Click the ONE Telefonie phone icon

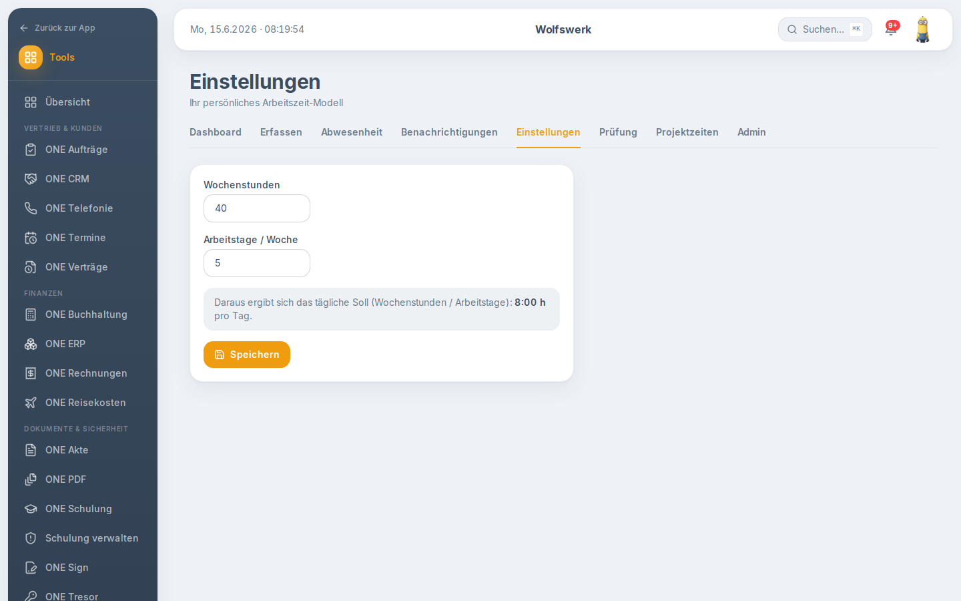coord(31,208)
